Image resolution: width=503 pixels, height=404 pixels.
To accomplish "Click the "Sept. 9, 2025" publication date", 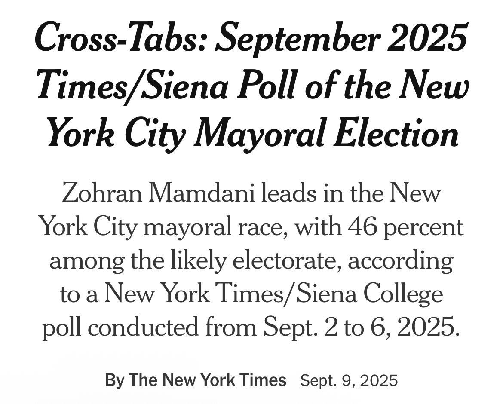I will (x=349, y=381).
